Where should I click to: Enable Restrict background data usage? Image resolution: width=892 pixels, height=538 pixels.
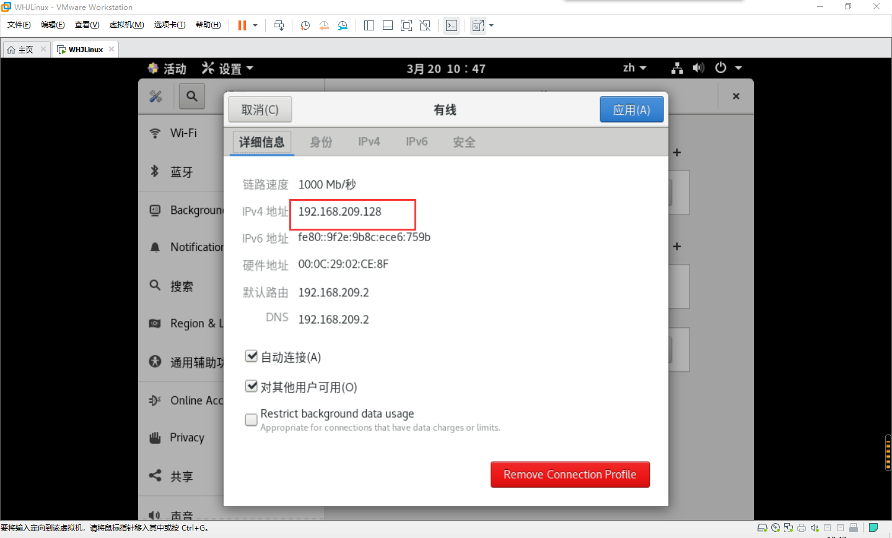pyautogui.click(x=251, y=420)
